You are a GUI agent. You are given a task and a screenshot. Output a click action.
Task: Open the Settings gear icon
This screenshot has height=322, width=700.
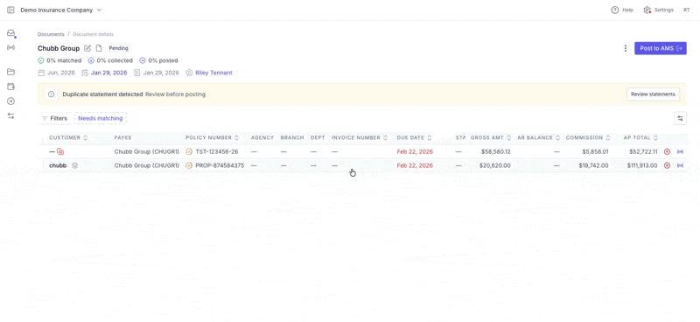coord(647,10)
